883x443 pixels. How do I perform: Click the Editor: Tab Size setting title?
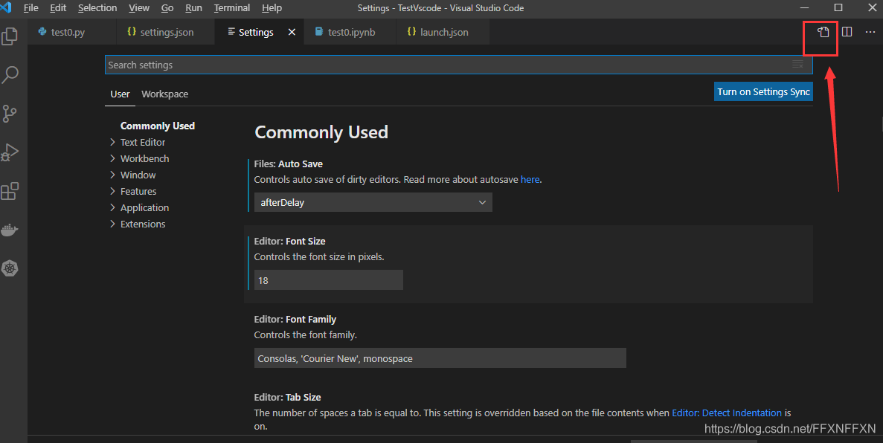point(287,398)
